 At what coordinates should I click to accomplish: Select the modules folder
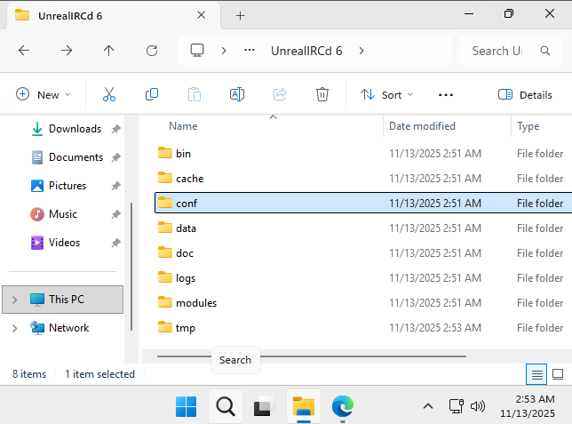tap(196, 303)
